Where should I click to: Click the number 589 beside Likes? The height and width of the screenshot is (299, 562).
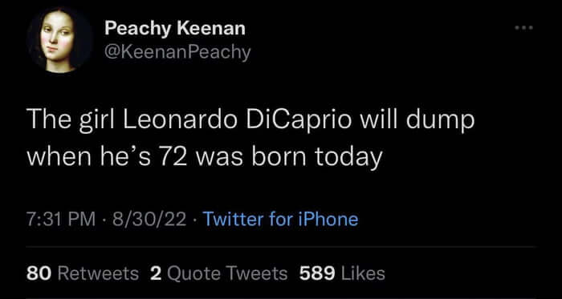[x=317, y=273]
